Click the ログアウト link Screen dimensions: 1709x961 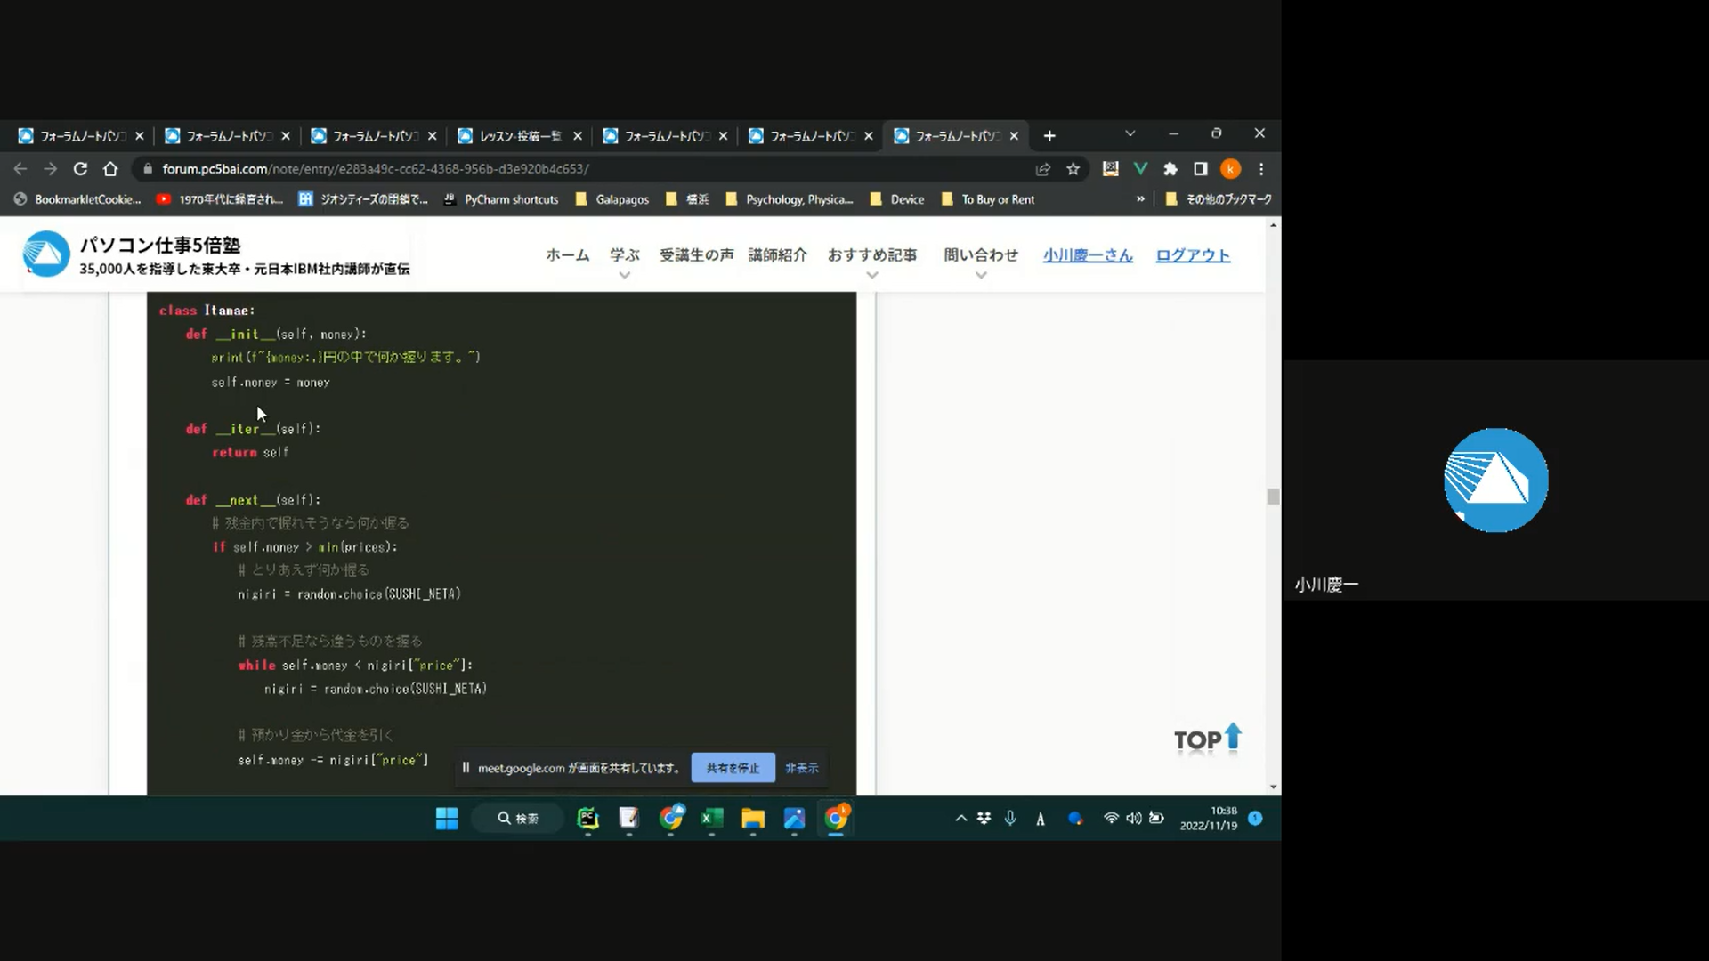(1193, 255)
